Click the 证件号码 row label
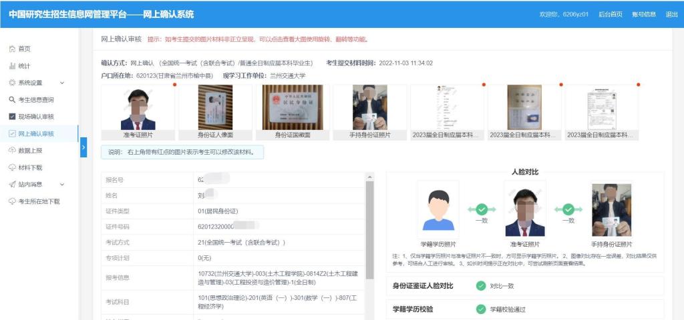 118,227
